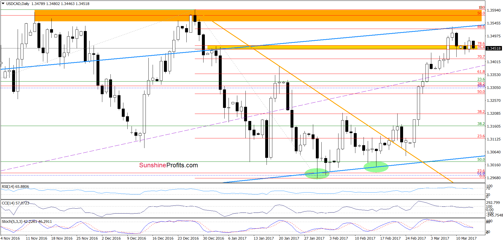Click the 2 Dec 2016 date label
503x242 pixels.
(x=111, y=238)
